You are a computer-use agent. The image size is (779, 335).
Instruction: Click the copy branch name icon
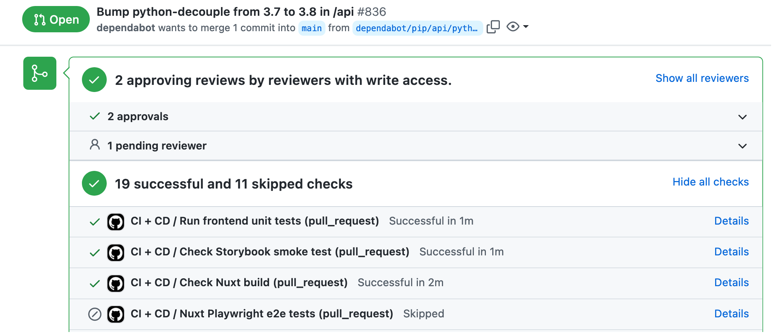493,26
